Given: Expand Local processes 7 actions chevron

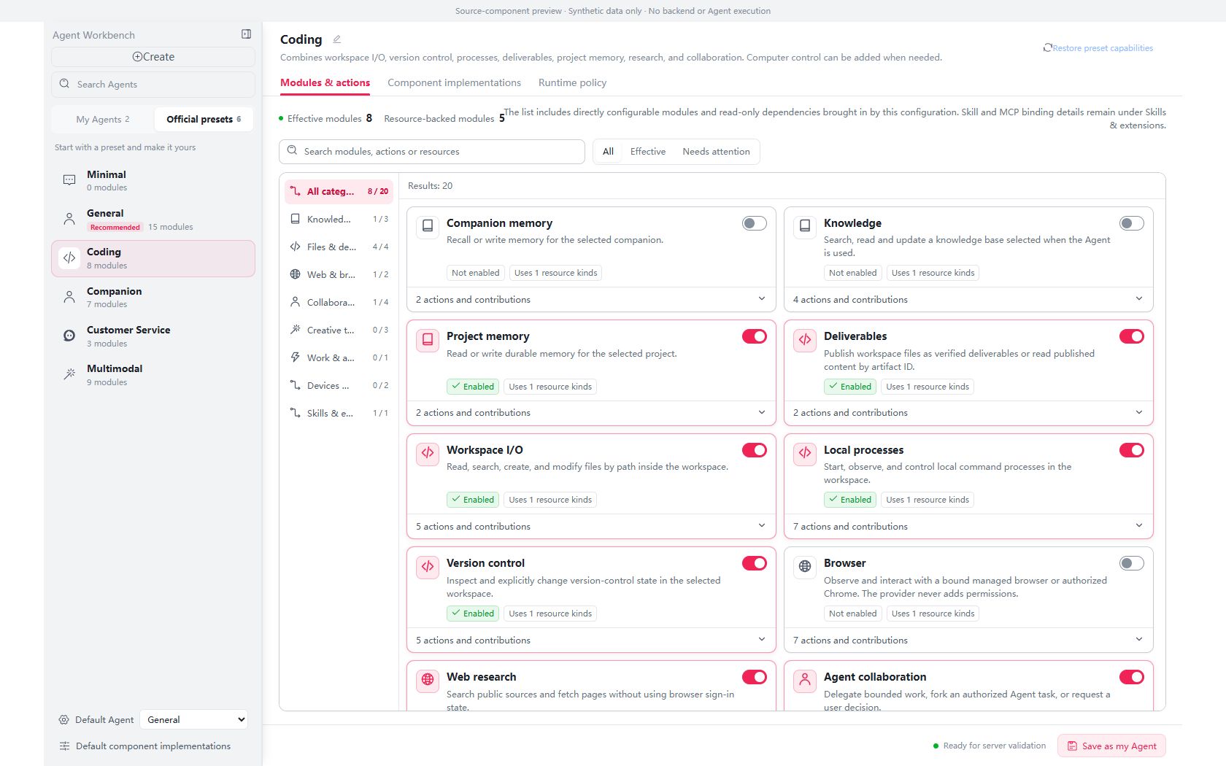Looking at the screenshot, I should (1139, 526).
